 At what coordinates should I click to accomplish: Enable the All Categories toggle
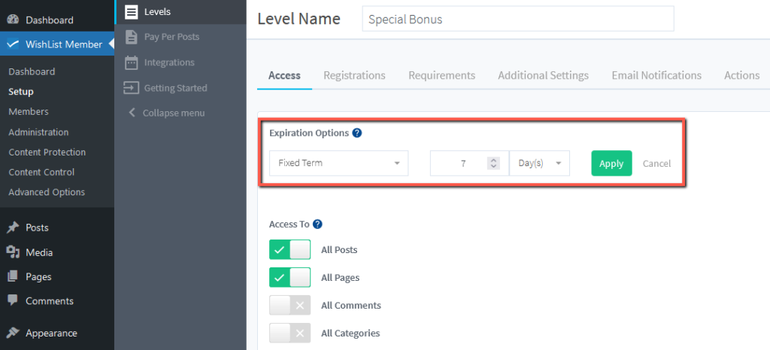click(x=290, y=333)
